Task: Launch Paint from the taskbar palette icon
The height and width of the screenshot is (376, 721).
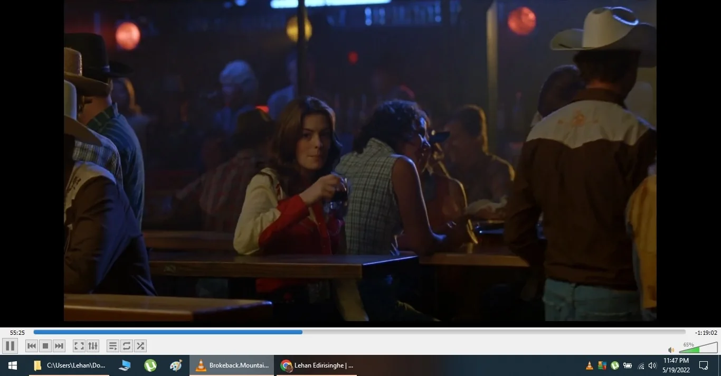Action: (x=176, y=365)
